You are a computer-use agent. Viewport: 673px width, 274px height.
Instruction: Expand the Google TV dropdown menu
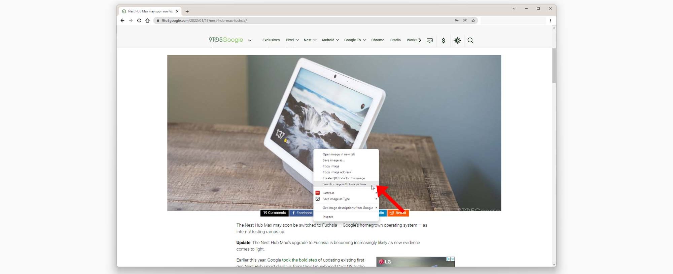(355, 40)
